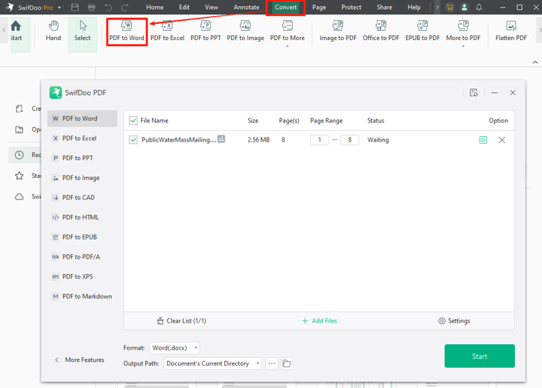Viewport: 542px width, 388px height.
Task: Click Clear List (1/1)
Action: (181, 321)
